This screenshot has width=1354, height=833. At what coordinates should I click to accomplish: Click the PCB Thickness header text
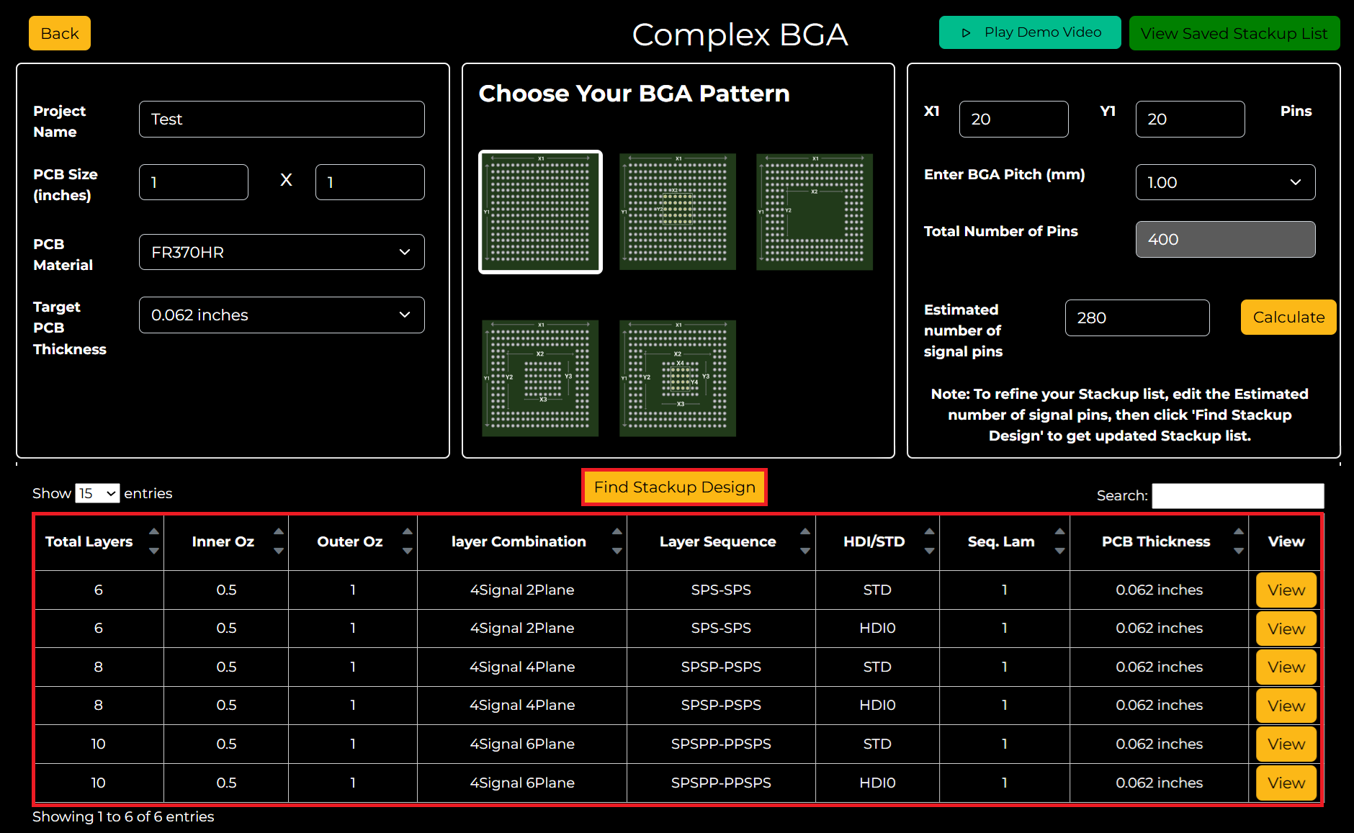(1156, 541)
